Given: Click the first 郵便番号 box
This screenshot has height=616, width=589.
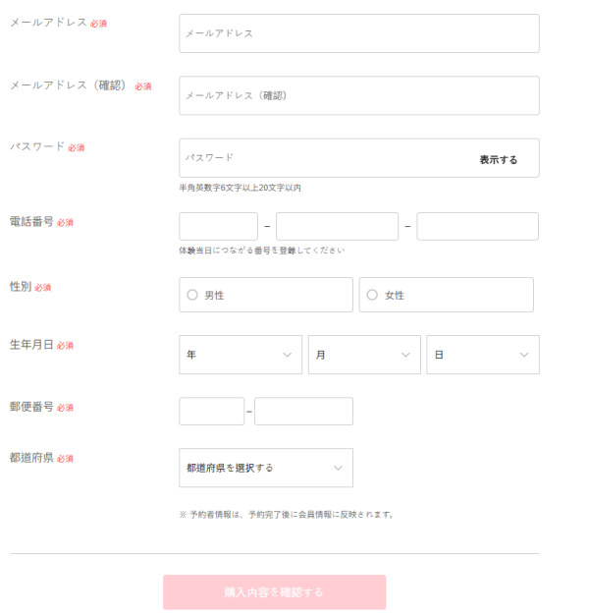Looking at the screenshot, I should click(211, 412).
